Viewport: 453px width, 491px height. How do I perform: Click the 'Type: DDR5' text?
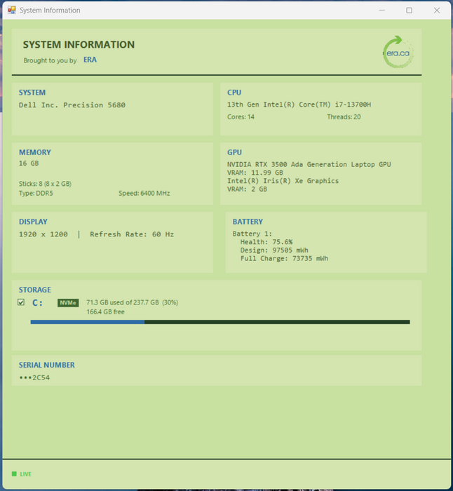[36, 193]
